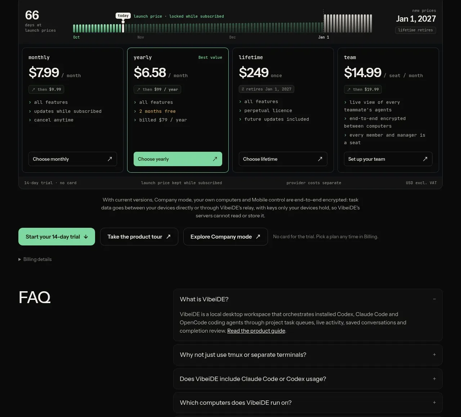Click the 14-day trial · no card footnote
The image size is (461, 417).
click(x=50, y=183)
